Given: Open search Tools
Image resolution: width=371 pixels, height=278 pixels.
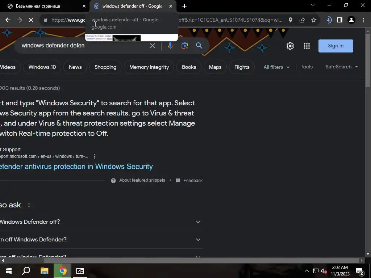Looking at the screenshot, I should click(x=307, y=67).
